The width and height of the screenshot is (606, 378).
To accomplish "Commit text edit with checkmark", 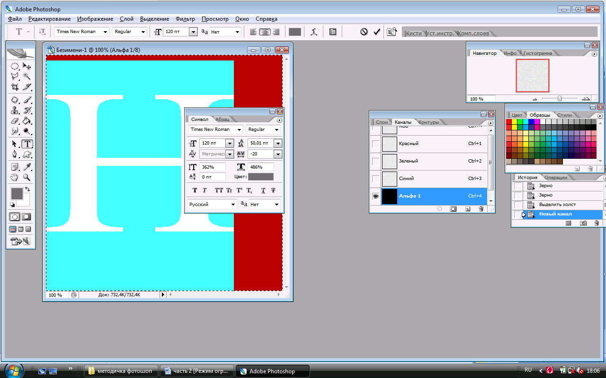I will (x=377, y=32).
